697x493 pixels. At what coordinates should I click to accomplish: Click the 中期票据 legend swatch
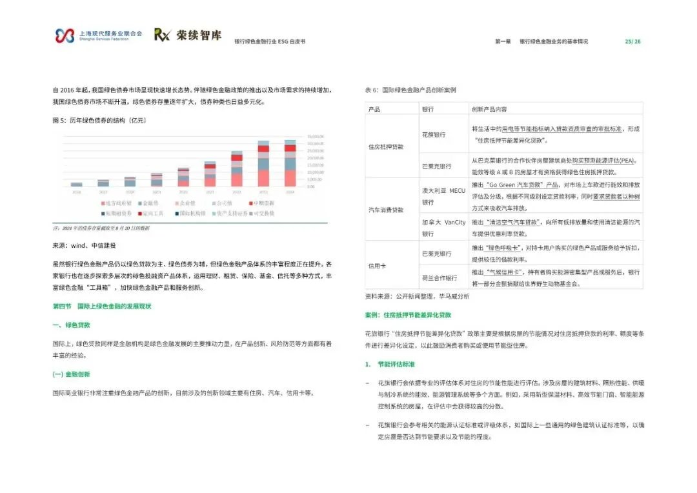(x=250, y=203)
